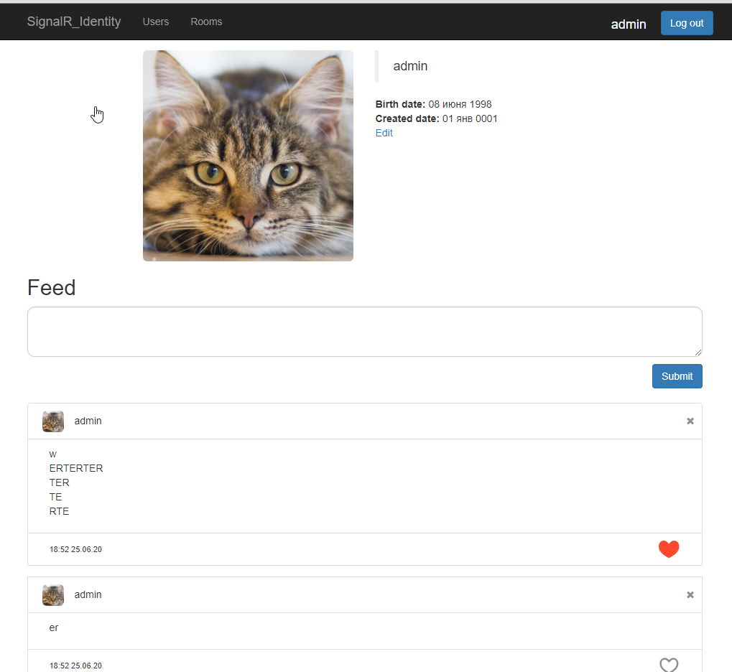Delete the post with 'ERTERTER' text

coord(690,421)
